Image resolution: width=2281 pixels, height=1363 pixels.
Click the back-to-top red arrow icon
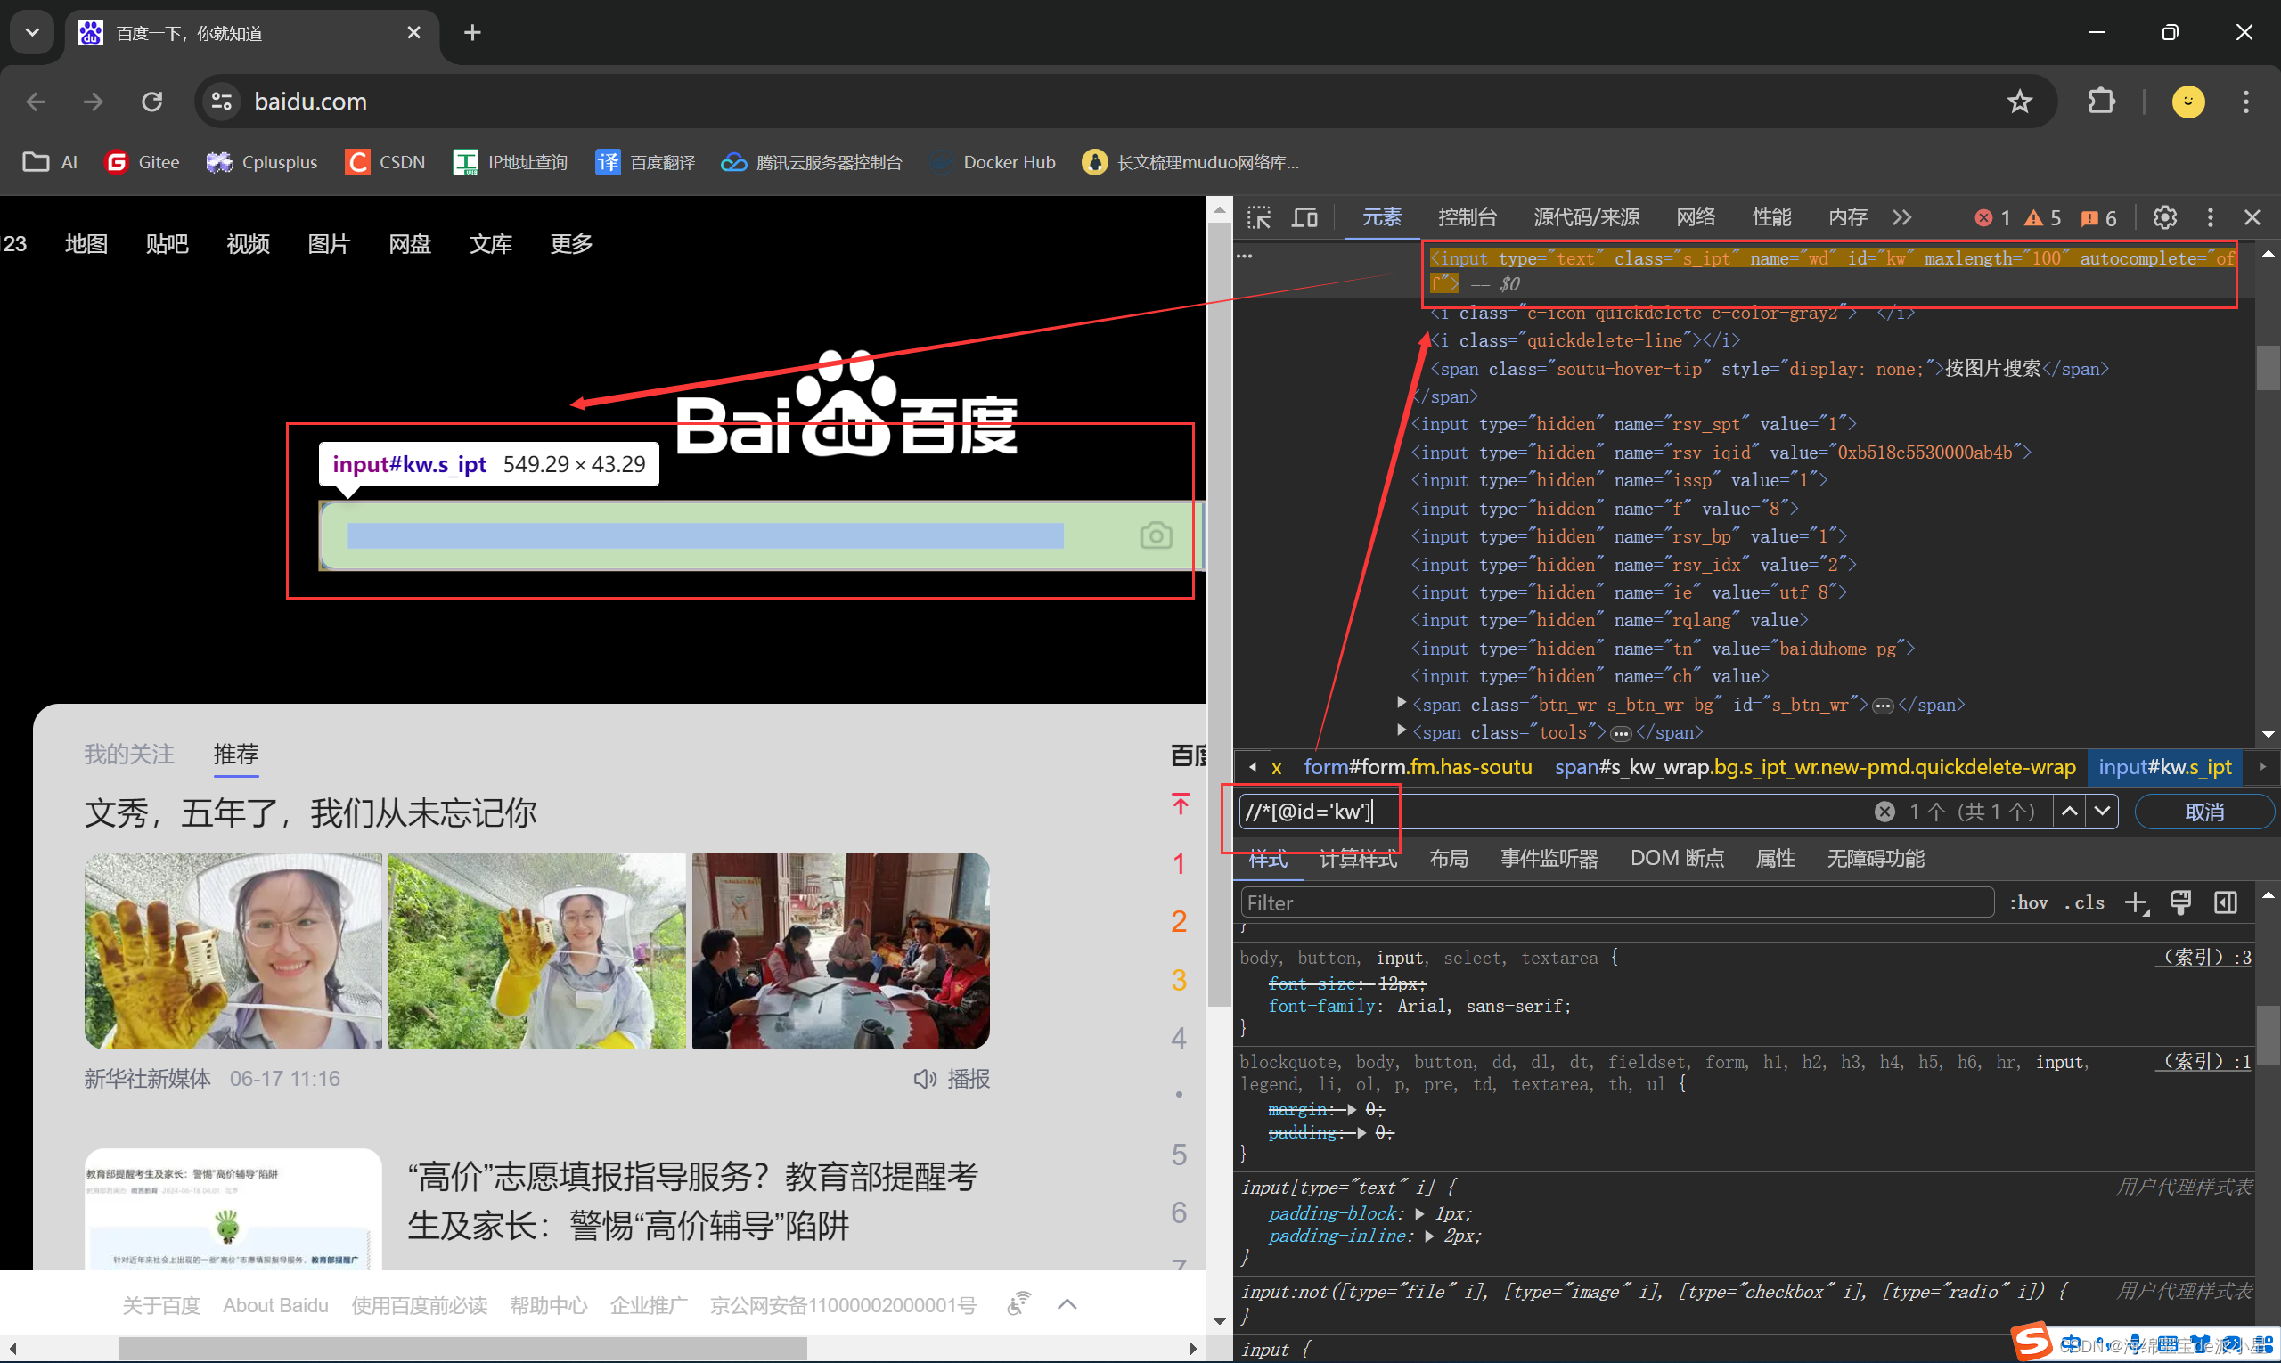coord(1181,804)
